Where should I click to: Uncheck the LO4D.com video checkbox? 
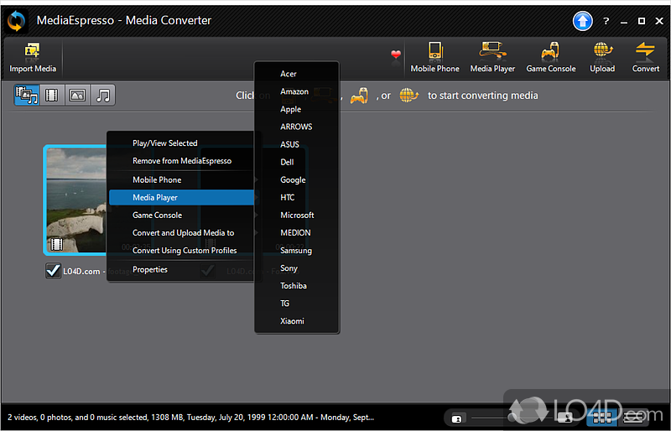53,271
